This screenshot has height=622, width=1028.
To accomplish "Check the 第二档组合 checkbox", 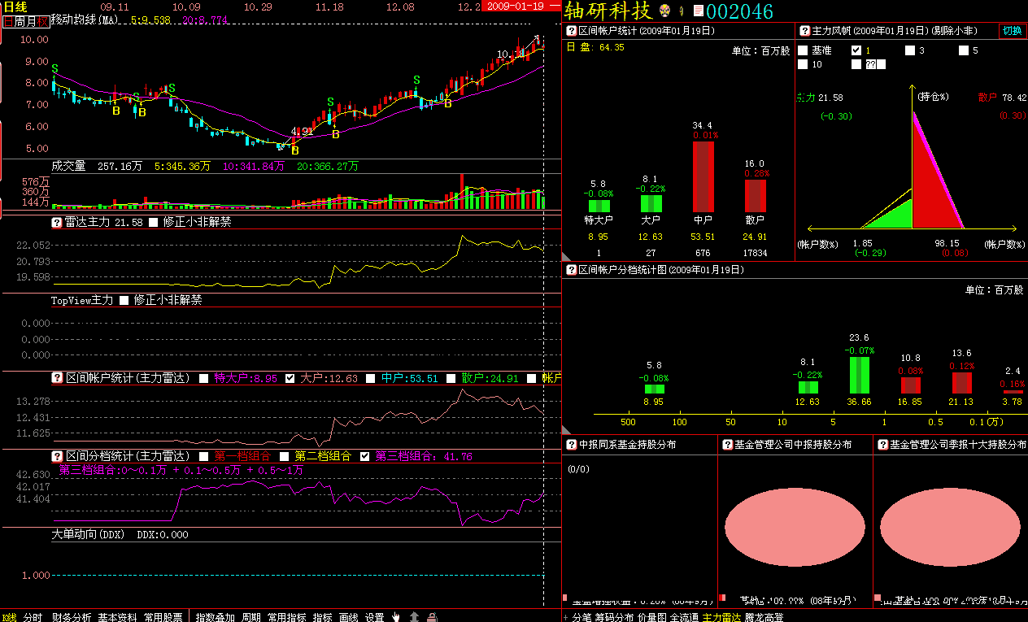I will pos(285,456).
